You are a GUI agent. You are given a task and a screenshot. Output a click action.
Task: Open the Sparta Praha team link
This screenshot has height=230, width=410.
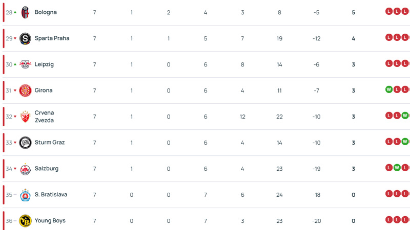click(x=52, y=38)
